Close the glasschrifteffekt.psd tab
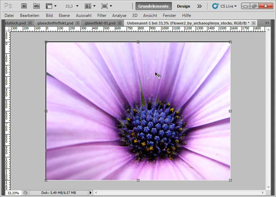Image resolution: width=276 pixels, height=197 pixels. pos(78,23)
